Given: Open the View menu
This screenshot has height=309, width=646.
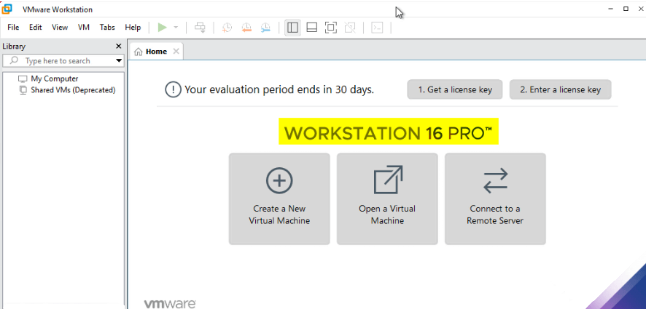Looking at the screenshot, I should 60,28.
